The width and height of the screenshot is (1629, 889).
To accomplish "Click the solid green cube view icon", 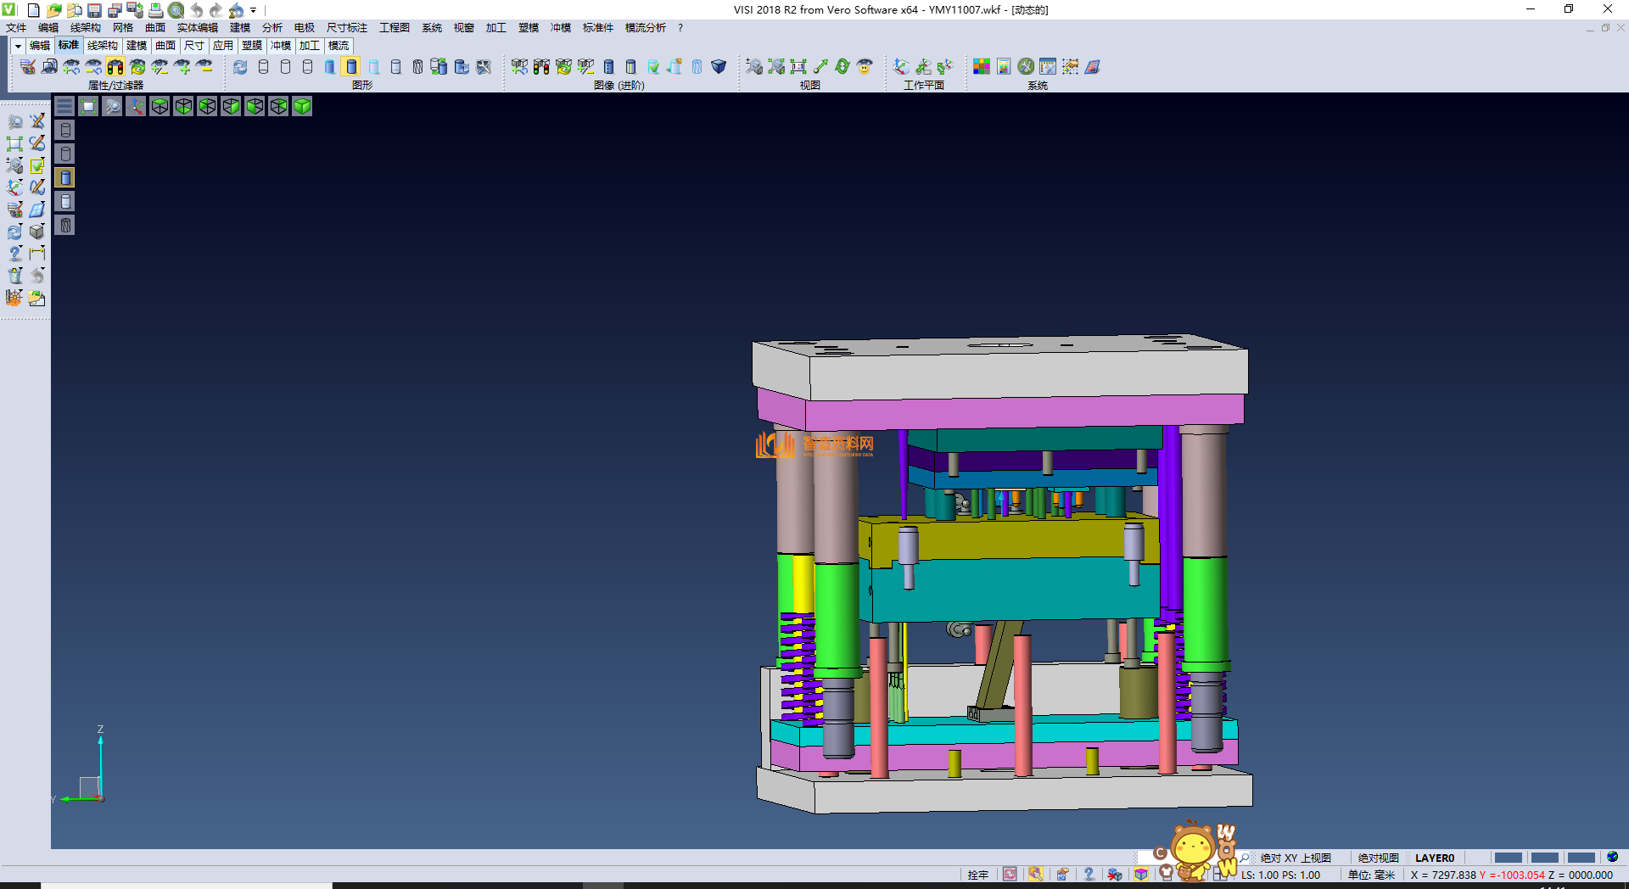I will [x=302, y=106].
